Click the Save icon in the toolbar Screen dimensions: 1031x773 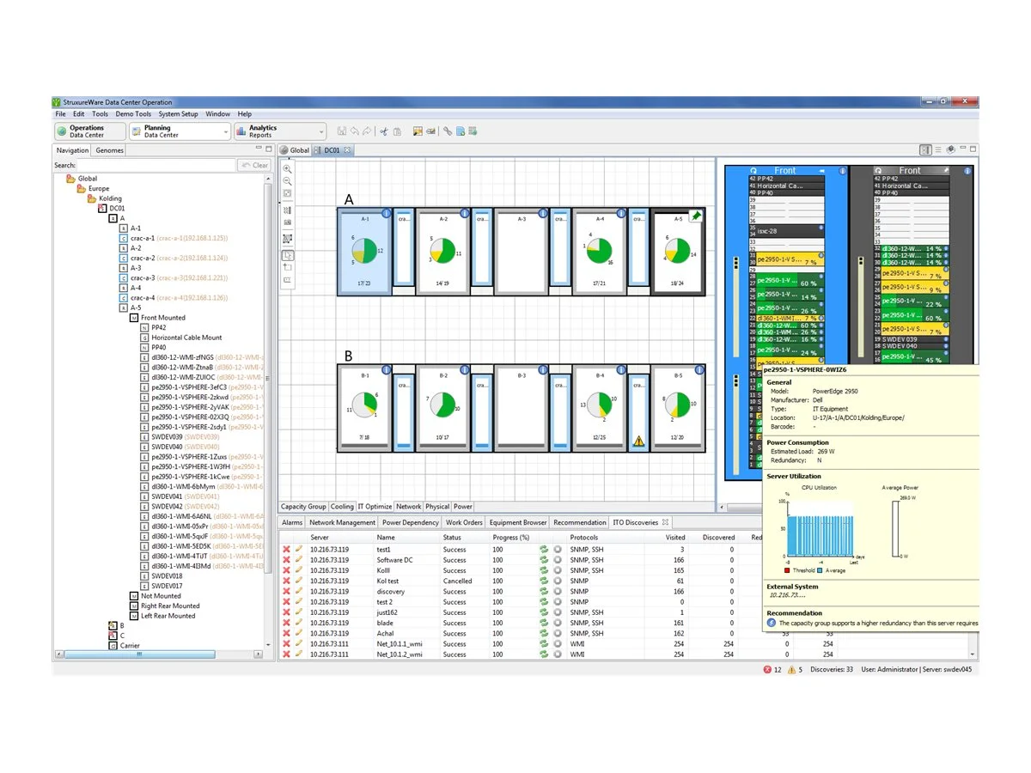(342, 131)
